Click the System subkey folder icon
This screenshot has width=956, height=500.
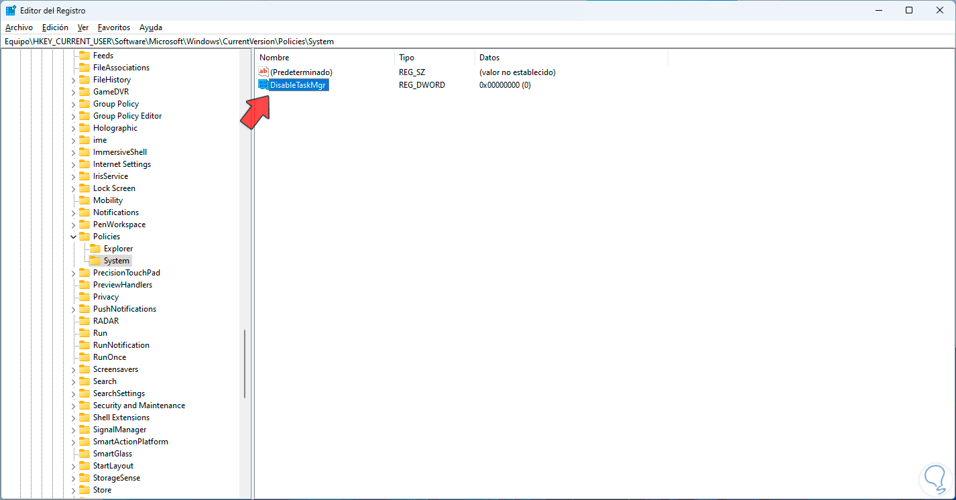coord(95,261)
